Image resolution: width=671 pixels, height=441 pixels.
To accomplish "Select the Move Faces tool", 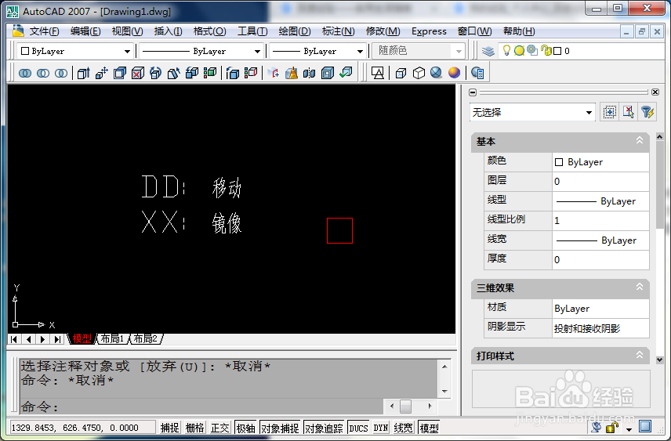I will (x=101, y=73).
